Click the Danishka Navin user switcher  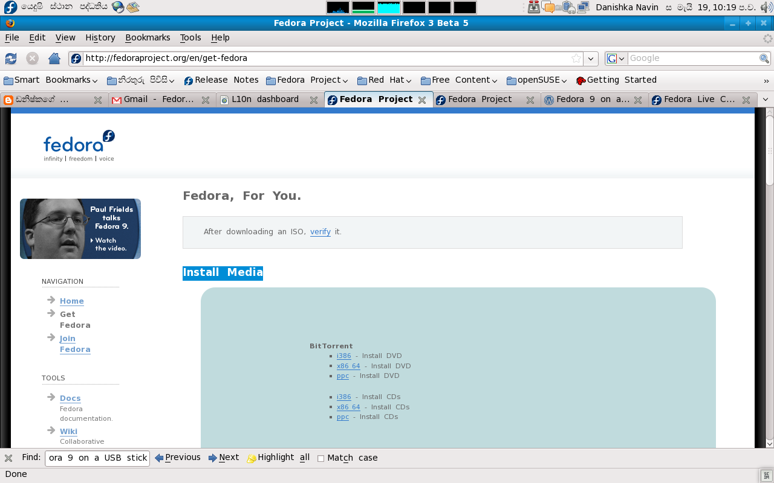coord(627,7)
